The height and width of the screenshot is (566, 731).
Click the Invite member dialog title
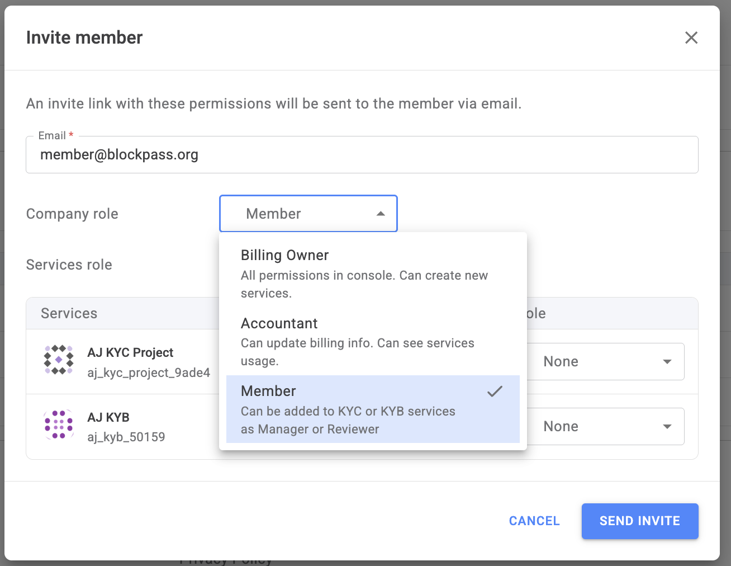point(84,37)
